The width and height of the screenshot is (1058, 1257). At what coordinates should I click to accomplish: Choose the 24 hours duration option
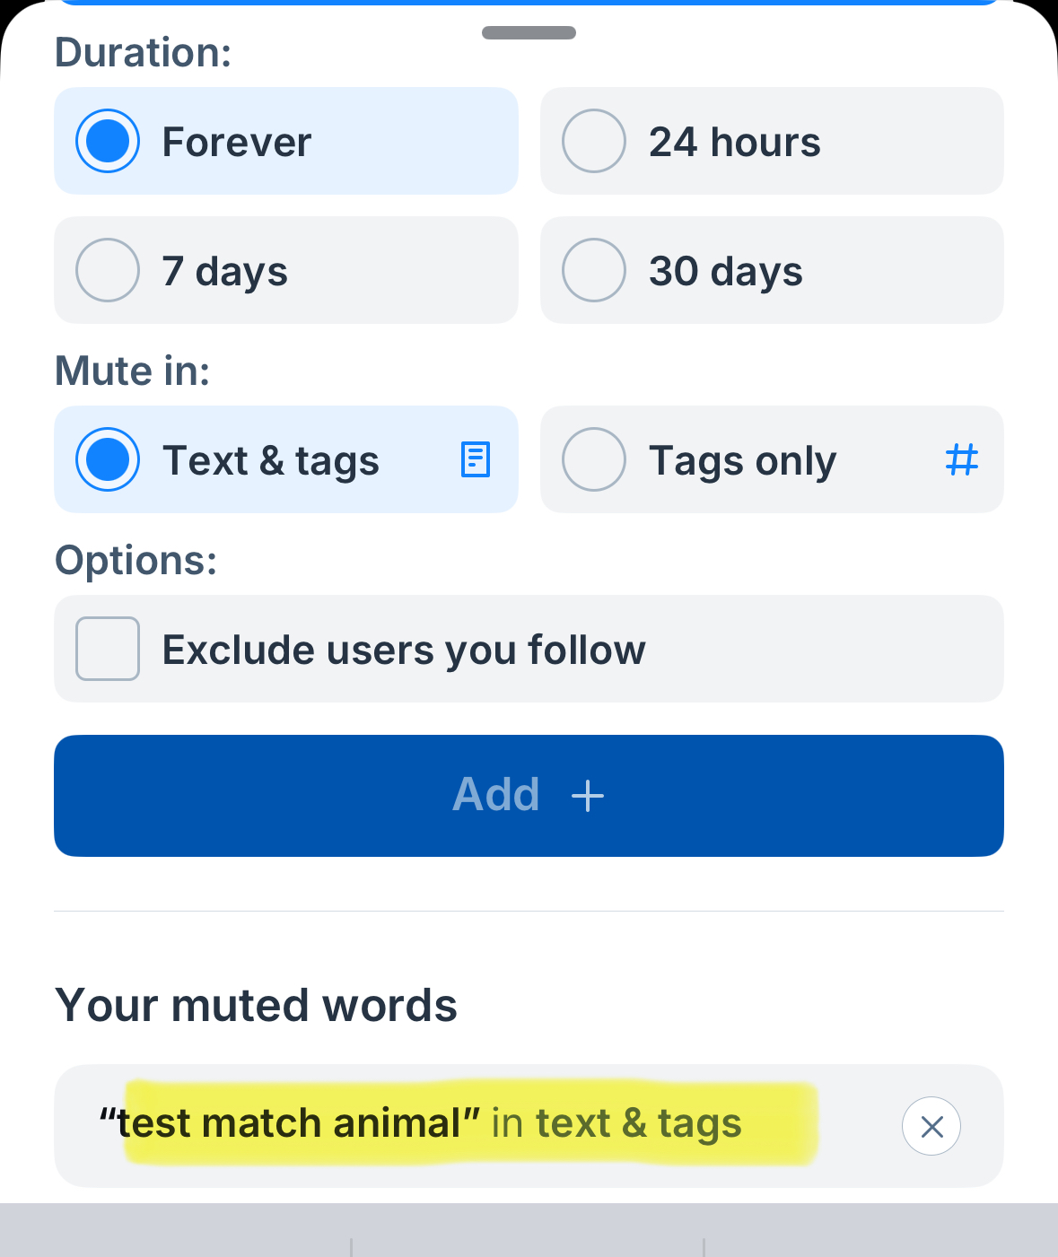[594, 142]
